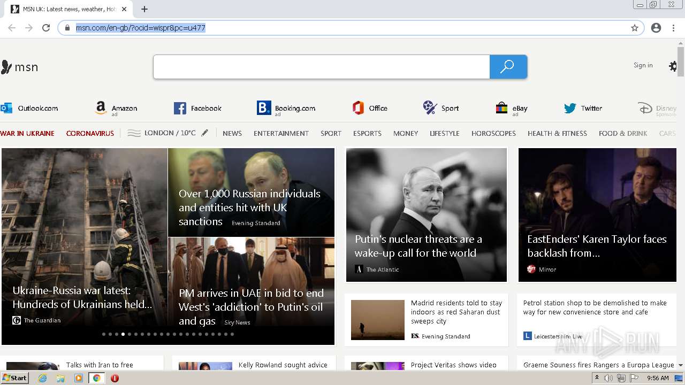Launch Internet Explorer from the taskbar
The width and height of the screenshot is (685, 385).
point(43,378)
